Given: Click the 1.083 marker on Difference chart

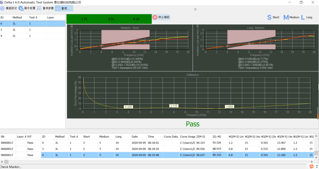Looking at the screenshot, I should click(230, 107).
